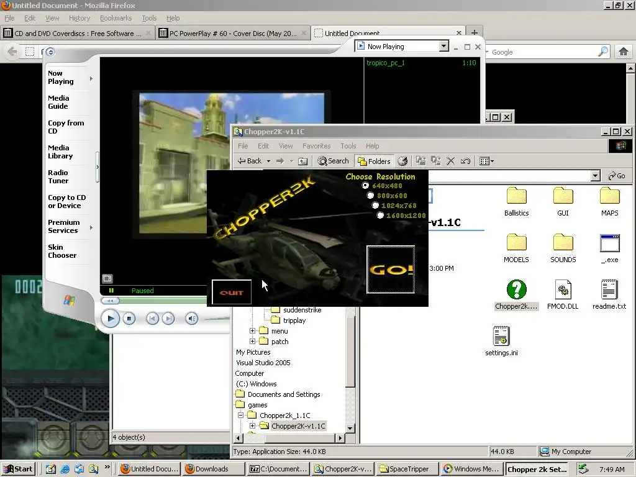Select the FMOD.DLL file
Image resolution: width=636 pixels, height=477 pixels.
[x=563, y=295]
